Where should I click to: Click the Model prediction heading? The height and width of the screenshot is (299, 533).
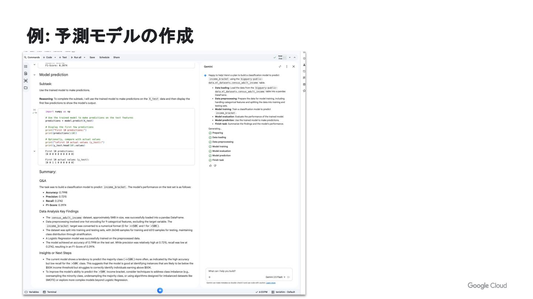click(54, 75)
